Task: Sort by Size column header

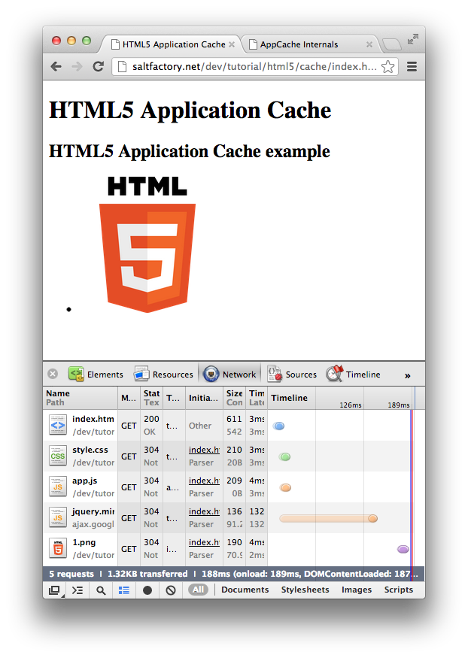Action: coord(234,397)
